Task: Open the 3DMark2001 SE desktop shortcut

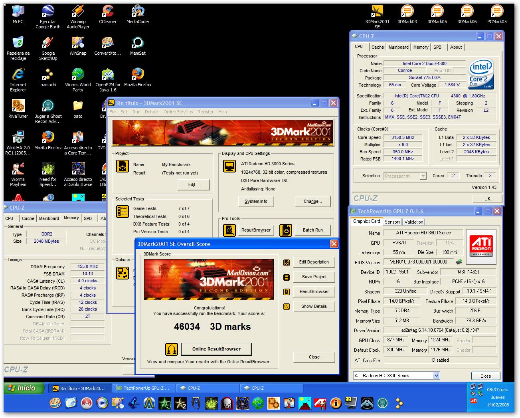Action: pos(377,16)
